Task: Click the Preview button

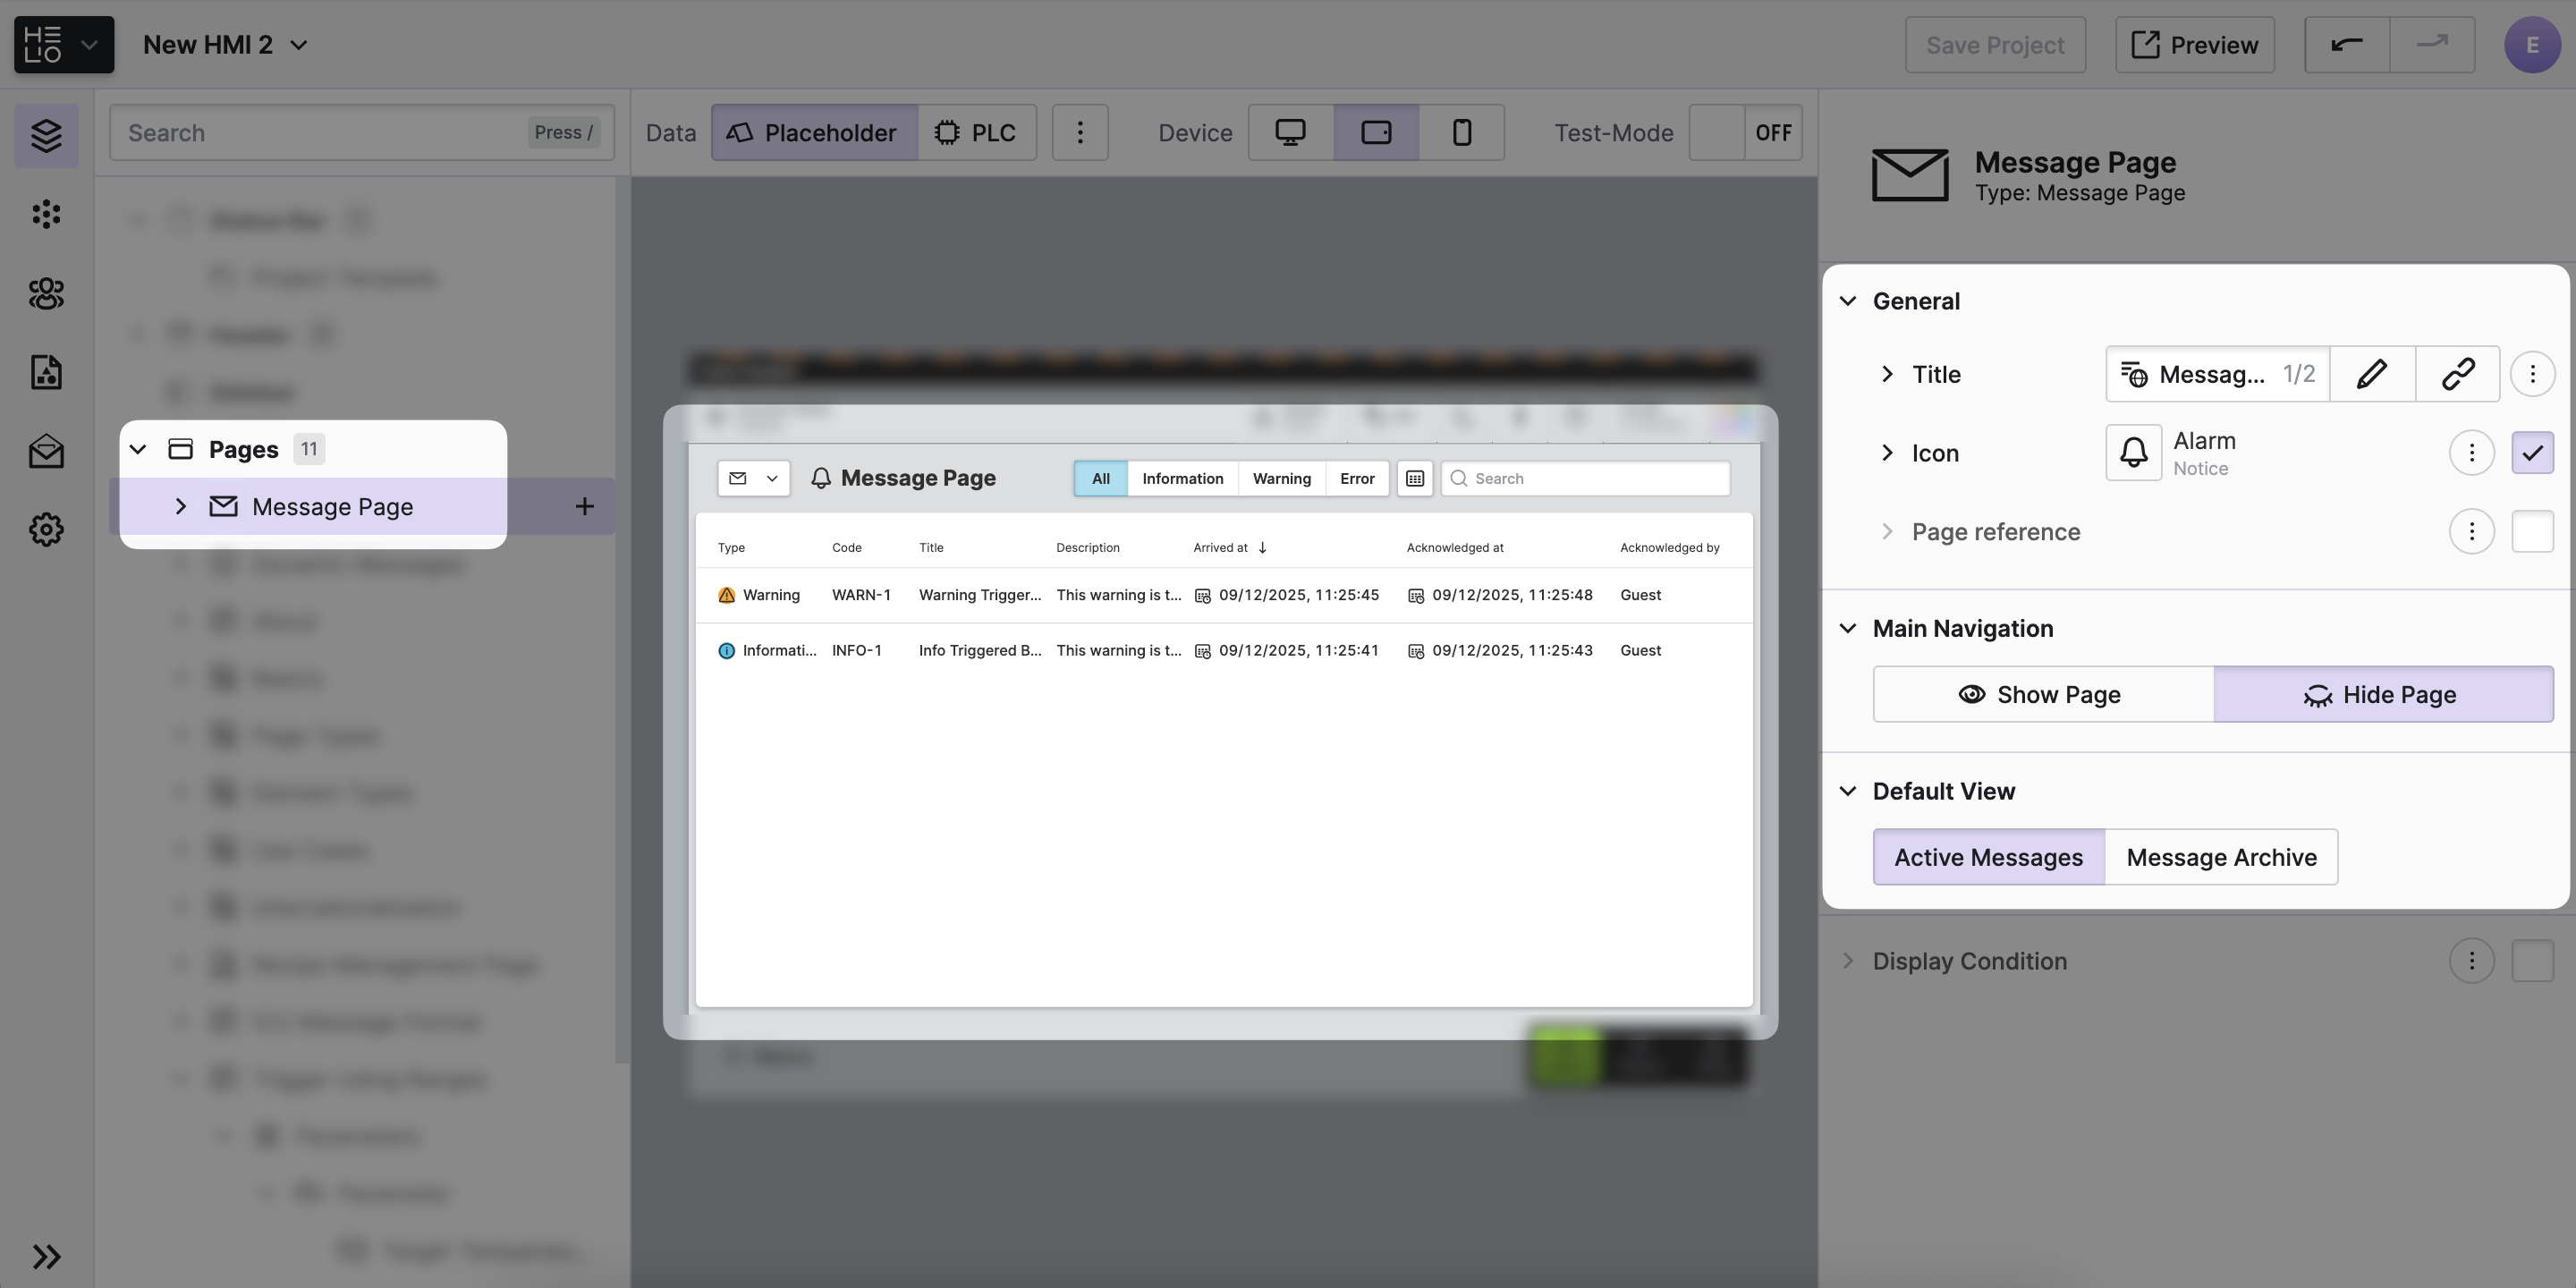Action: coord(2194,44)
